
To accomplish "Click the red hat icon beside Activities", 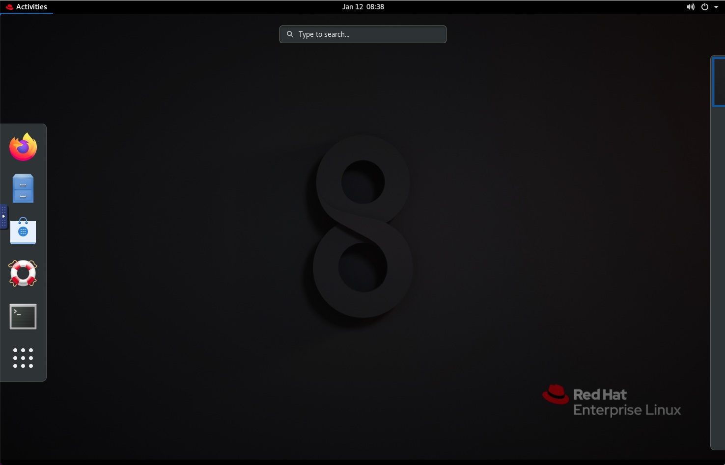I will click(x=9, y=7).
